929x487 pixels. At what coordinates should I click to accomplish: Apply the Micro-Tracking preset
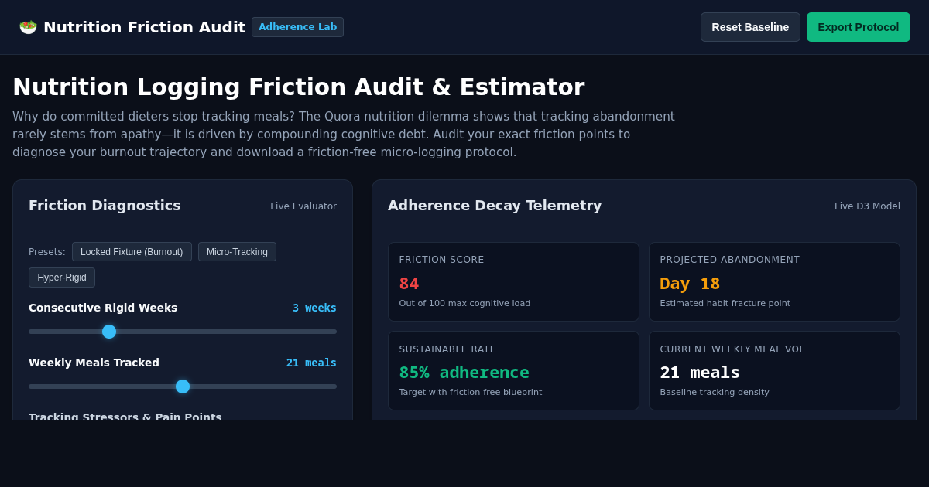[237, 252]
